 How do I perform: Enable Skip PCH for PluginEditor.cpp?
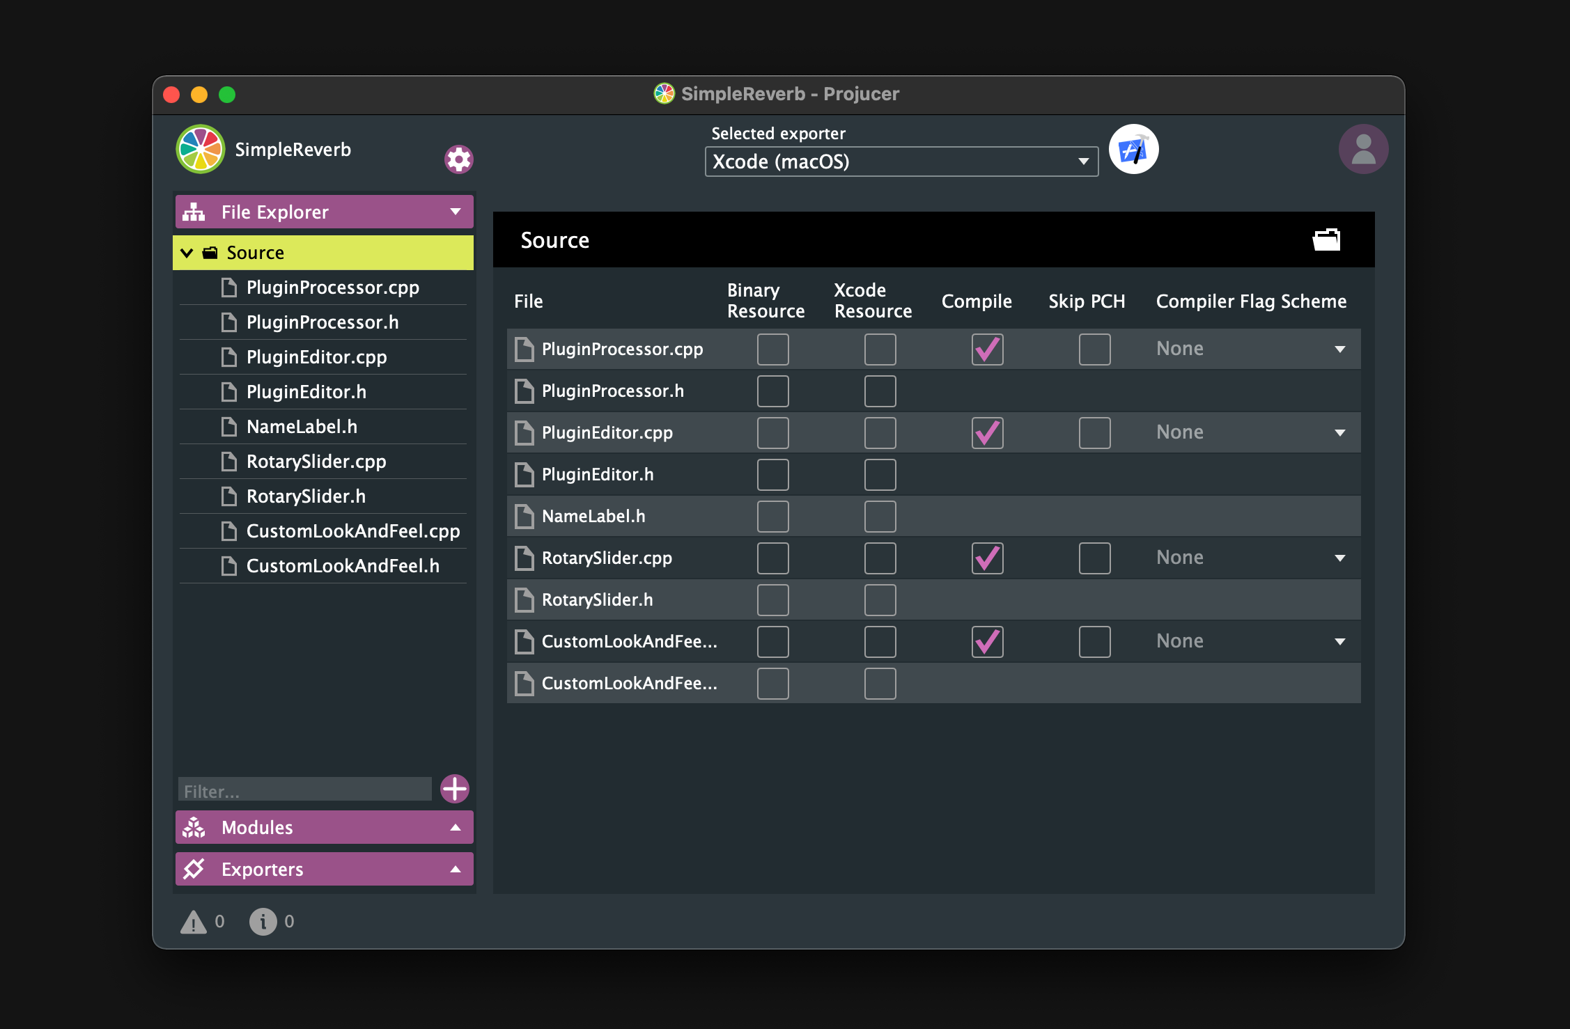(x=1094, y=432)
